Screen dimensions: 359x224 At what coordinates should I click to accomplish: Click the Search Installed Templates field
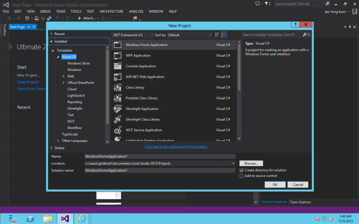pyautogui.click(x=272, y=34)
